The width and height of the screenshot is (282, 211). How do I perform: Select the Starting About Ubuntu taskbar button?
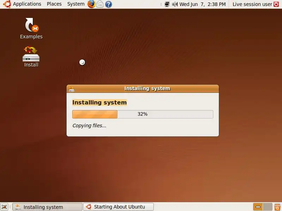[118, 207]
